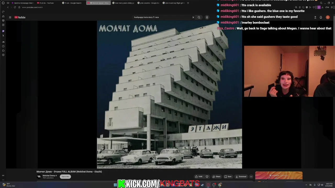Click the site info lock icon

coord(19,7)
